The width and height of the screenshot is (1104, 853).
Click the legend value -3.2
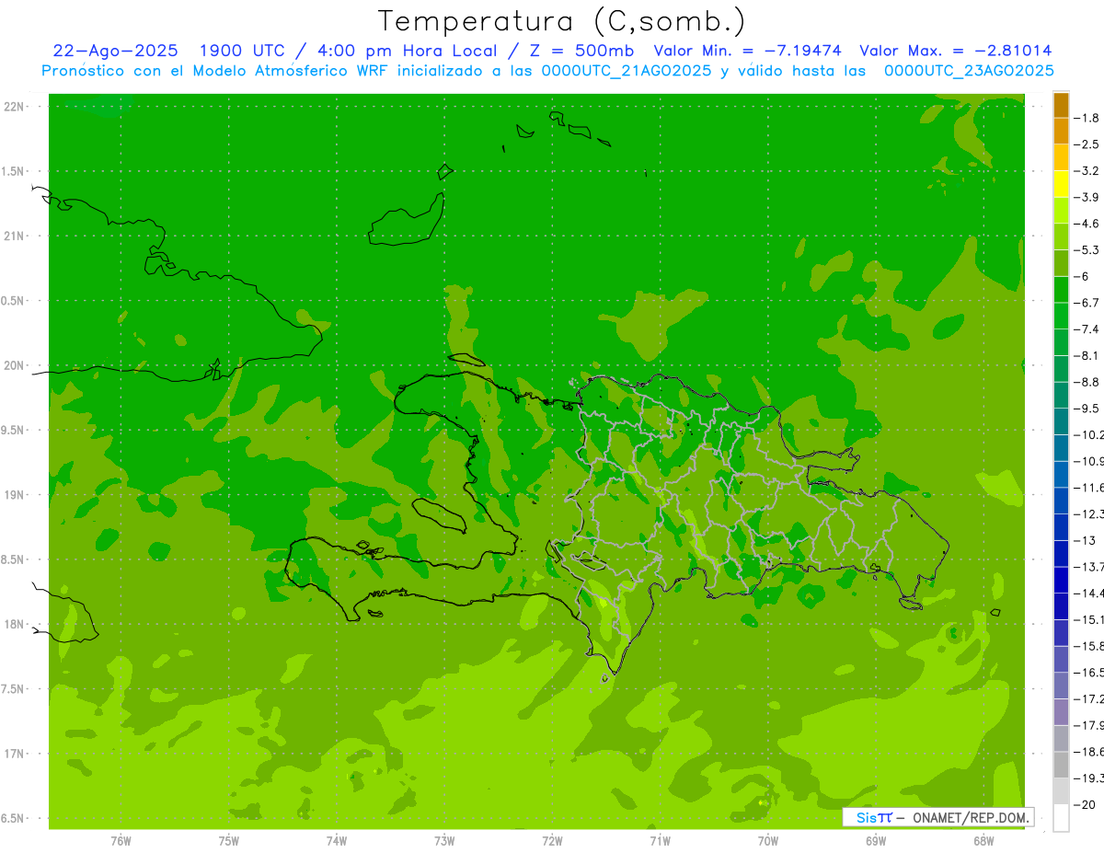1088,171
